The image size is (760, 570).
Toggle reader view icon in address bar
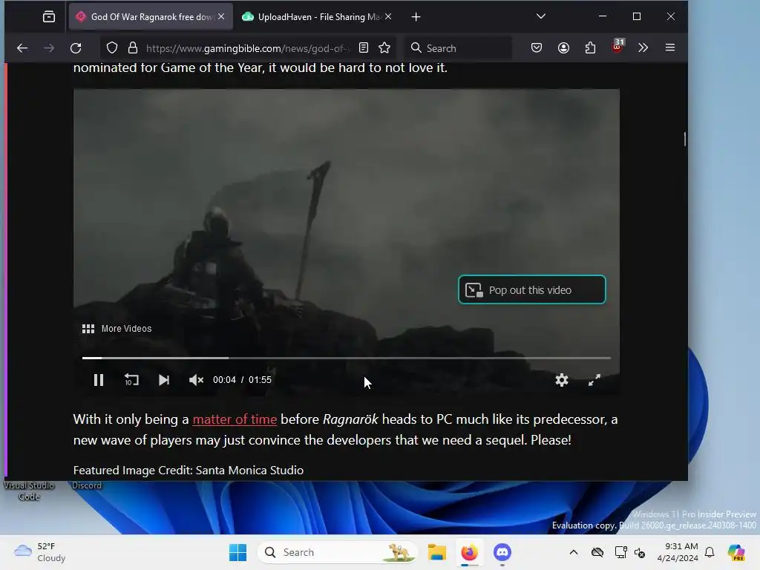tap(364, 47)
